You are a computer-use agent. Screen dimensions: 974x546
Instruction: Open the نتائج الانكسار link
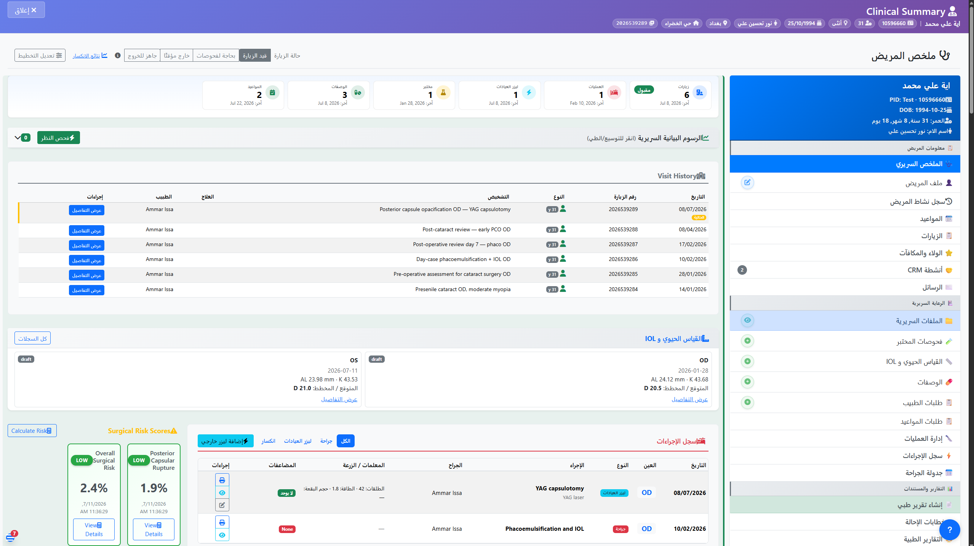coord(90,56)
